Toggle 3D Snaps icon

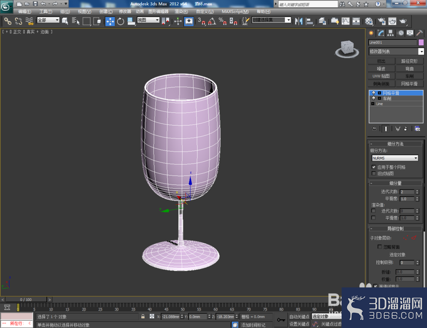click(201, 21)
